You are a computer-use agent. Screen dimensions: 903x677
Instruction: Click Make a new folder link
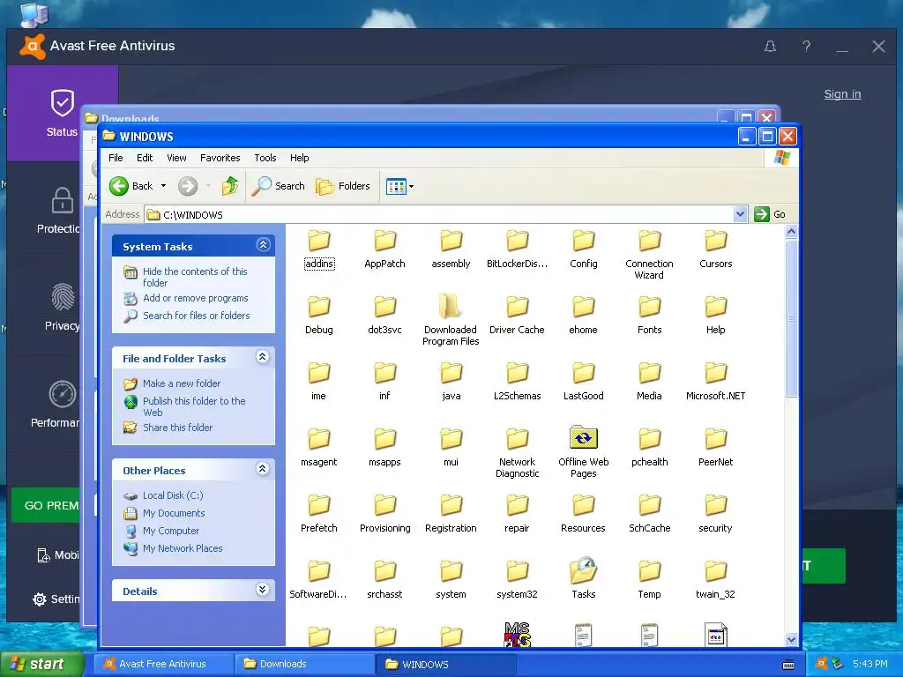tap(182, 383)
